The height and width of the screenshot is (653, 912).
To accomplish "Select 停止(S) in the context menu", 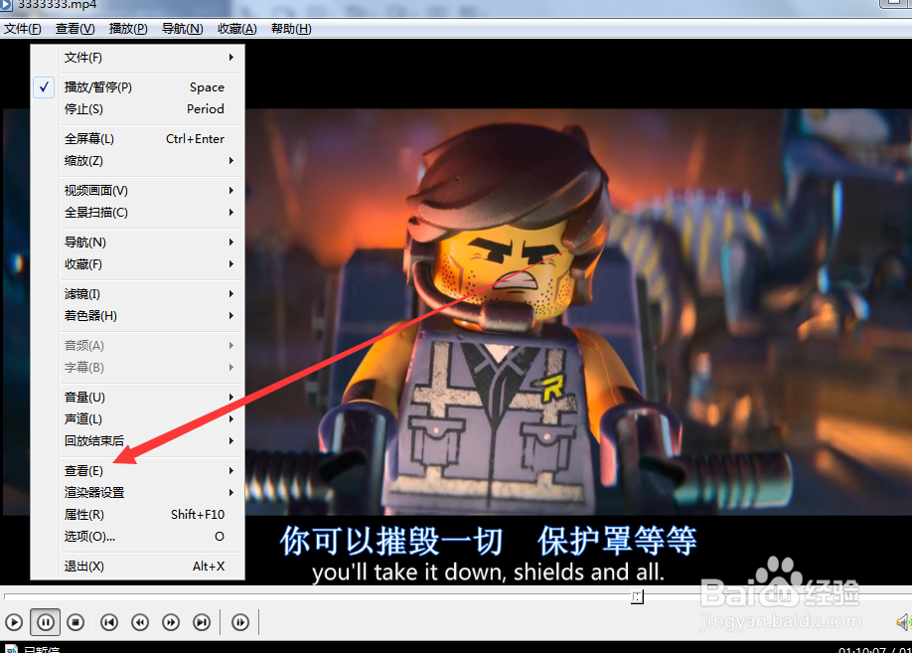I will (x=138, y=109).
